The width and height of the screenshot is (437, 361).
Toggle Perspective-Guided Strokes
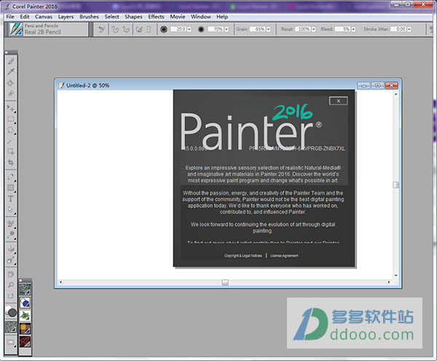pyautogui.click(x=149, y=29)
